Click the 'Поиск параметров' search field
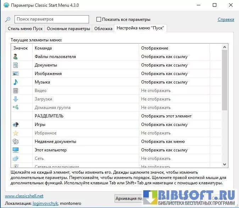 point(52,19)
